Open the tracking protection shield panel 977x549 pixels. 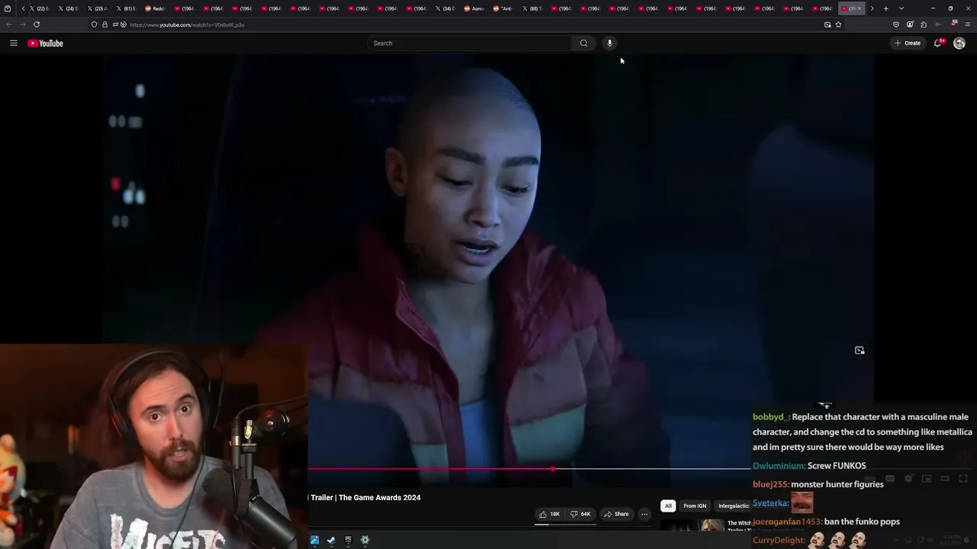coord(94,24)
